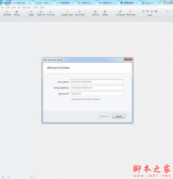
Task: Click the Compose pen icon
Action: click(x=120, y=12)
